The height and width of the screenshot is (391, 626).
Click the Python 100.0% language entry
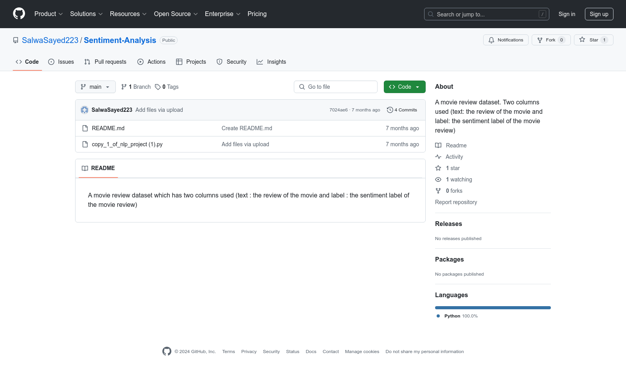click(x=457, y=316)
